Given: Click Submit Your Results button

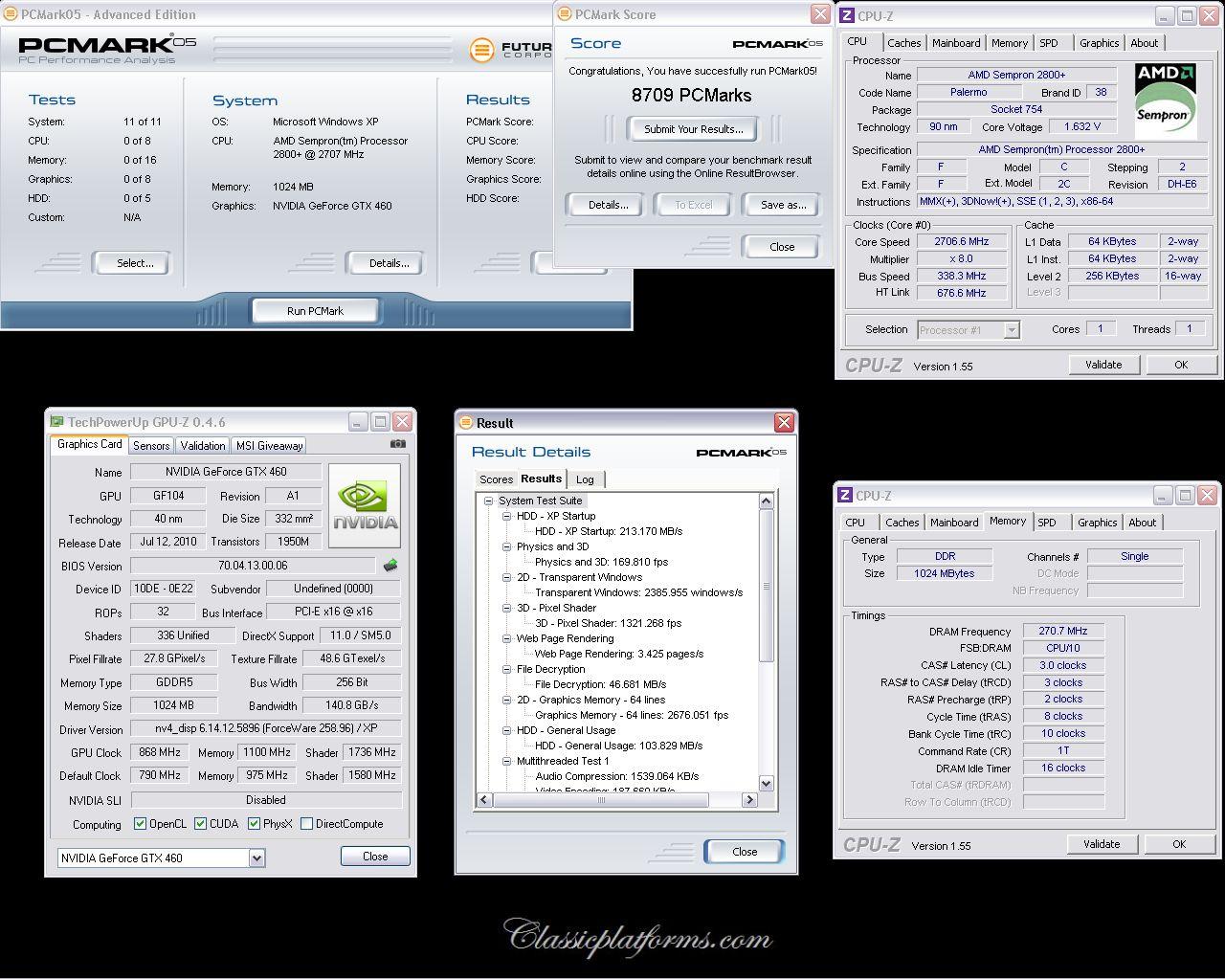Looking at the screenshot, I should tap(693, 129).
